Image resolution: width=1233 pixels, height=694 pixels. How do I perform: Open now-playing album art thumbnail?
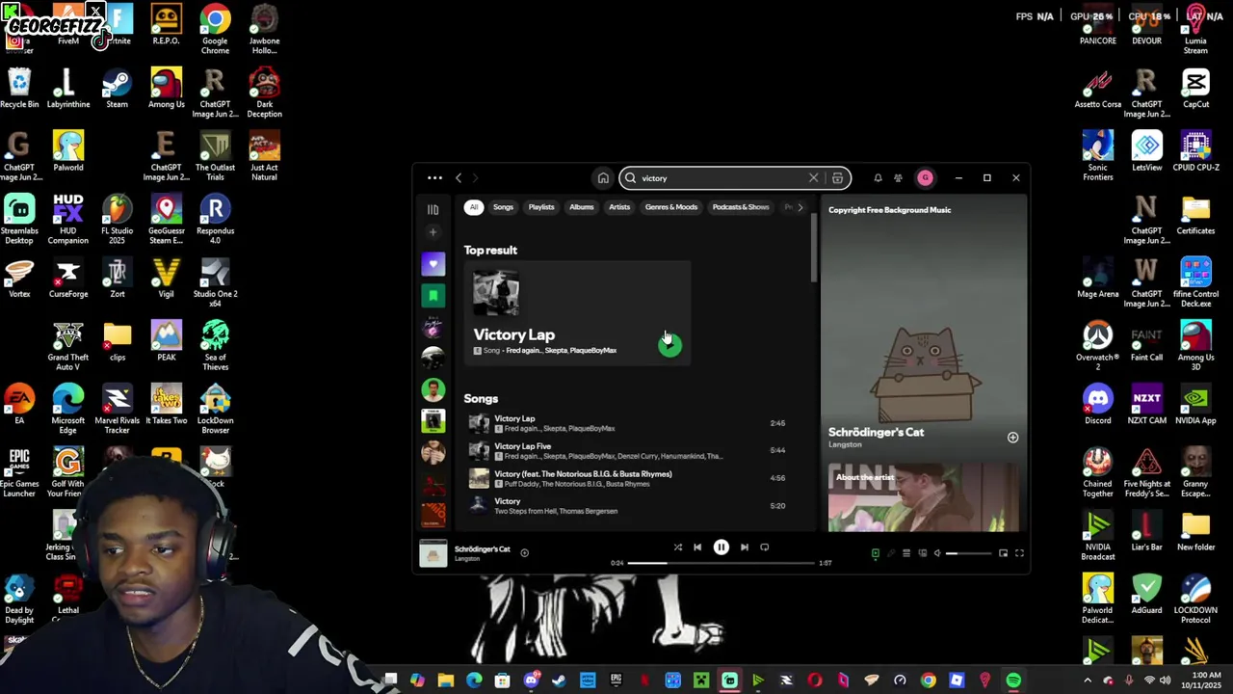coord(433,553)
